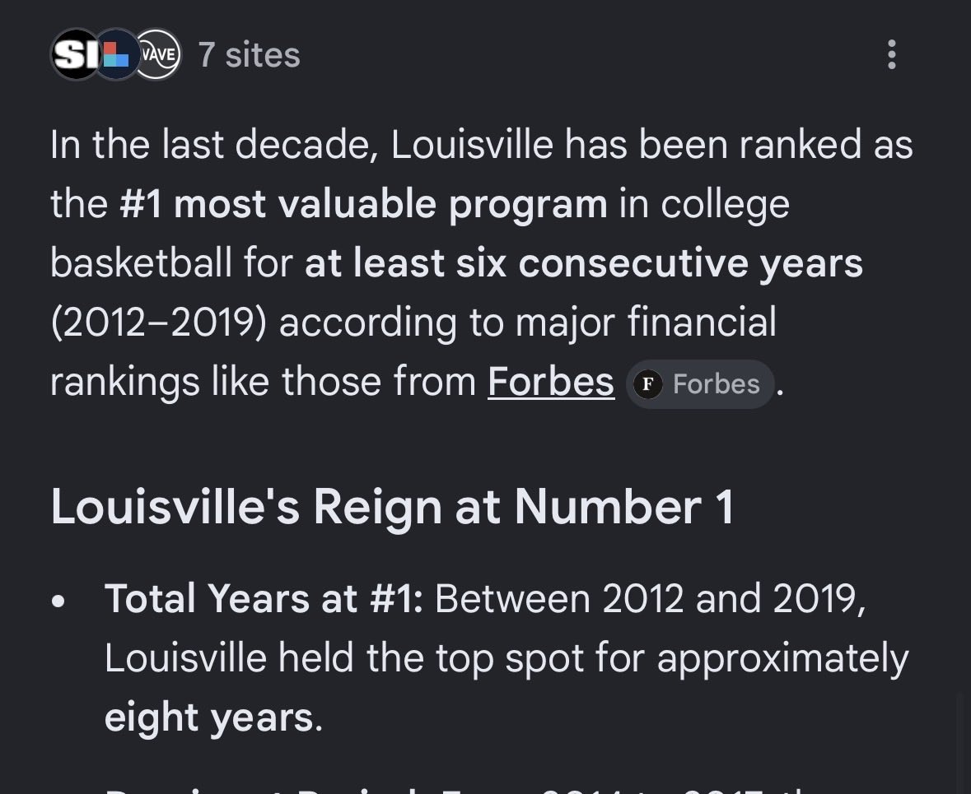The height and width of the screenshot is (794, 971).
Task: Tap the Forbes citation chip label
Action: tap(716, 384)
